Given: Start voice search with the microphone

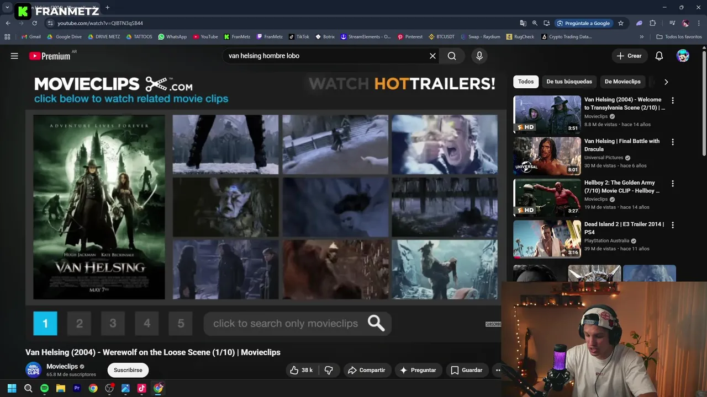Looking at the screenshot, I should [x=479, y=56].
